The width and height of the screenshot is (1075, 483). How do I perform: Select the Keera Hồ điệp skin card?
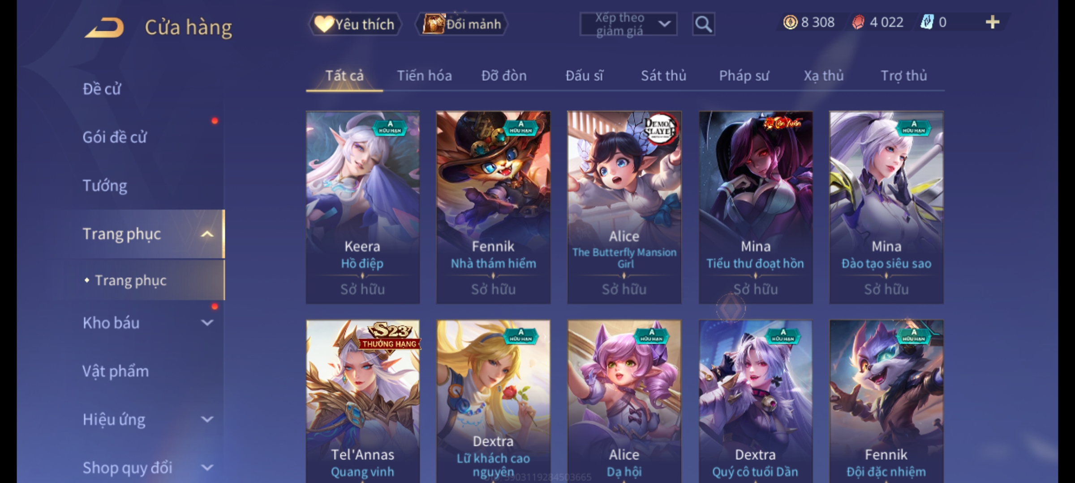coord(362,208)
